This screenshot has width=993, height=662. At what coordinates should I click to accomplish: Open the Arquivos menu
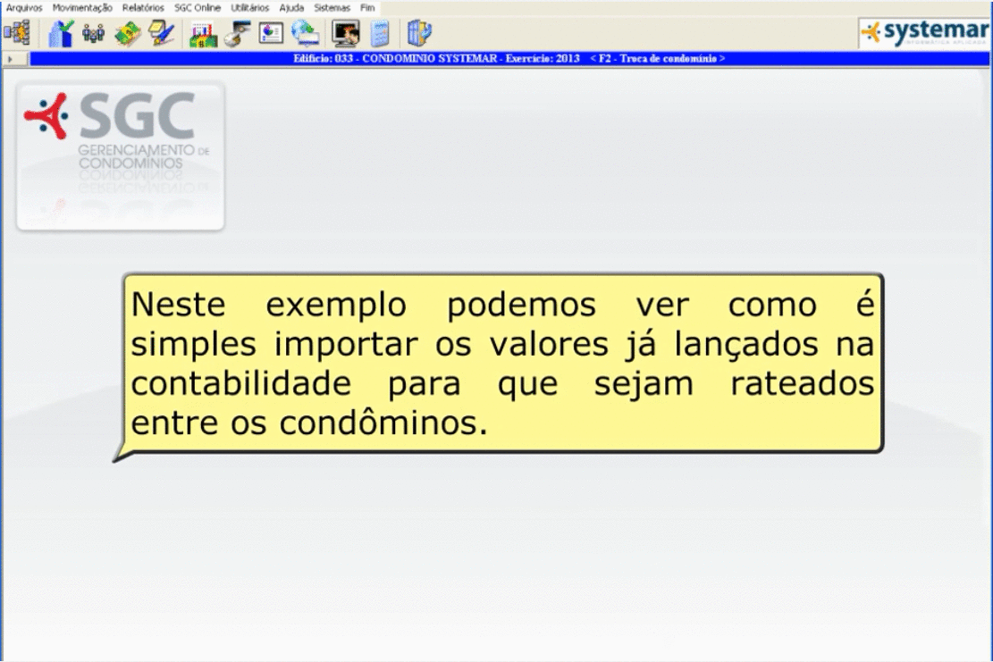(x=23, y=6)
